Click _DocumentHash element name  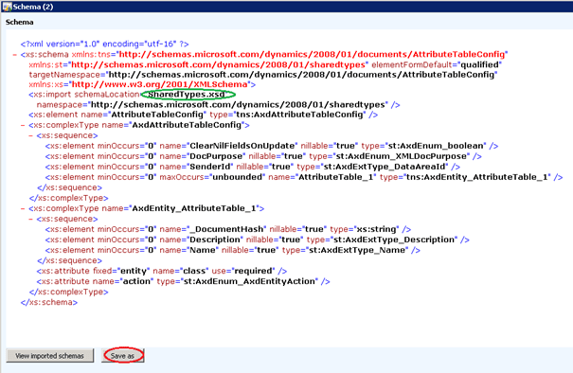click(226, 229)
